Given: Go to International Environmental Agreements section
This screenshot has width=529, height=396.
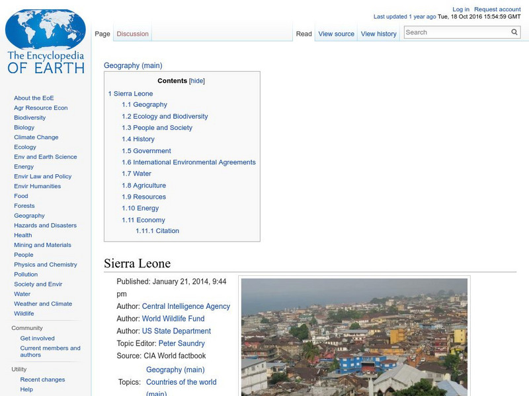Looking at the screenshot, I should point(194,162).
